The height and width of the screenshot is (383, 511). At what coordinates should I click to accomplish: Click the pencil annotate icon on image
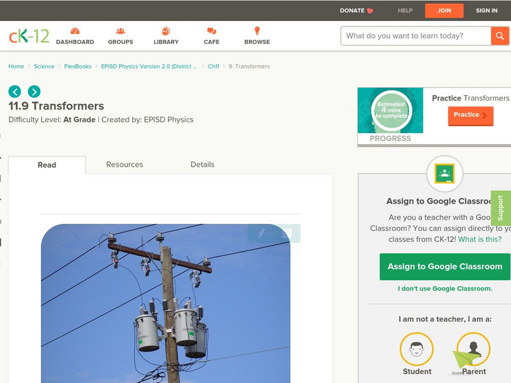point(261,233)
